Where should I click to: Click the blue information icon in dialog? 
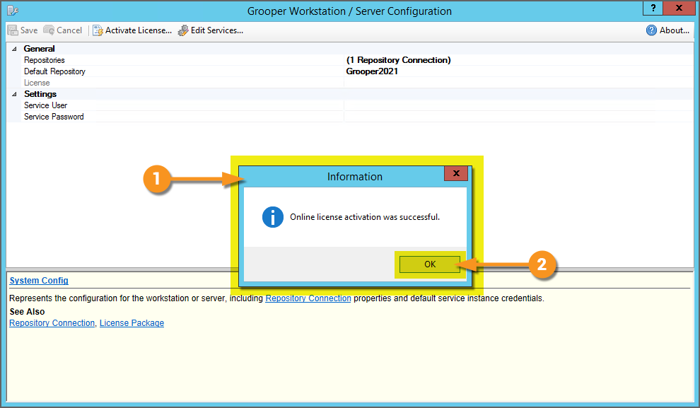pos(273,217)
